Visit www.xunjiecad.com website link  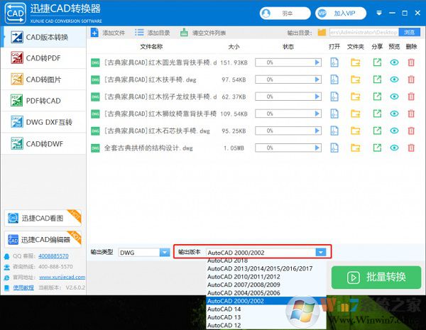coord(62,277)
